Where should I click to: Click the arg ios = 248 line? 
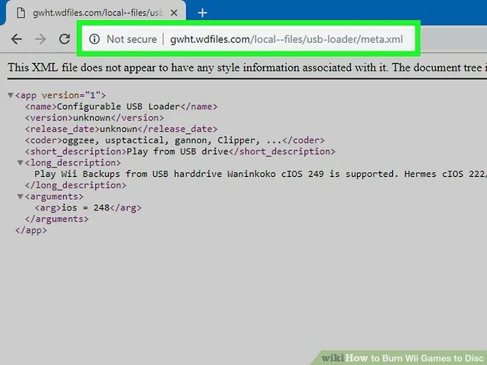tap(88, 208)
